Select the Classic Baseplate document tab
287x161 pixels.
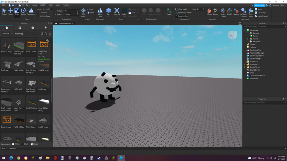point(64,23)
